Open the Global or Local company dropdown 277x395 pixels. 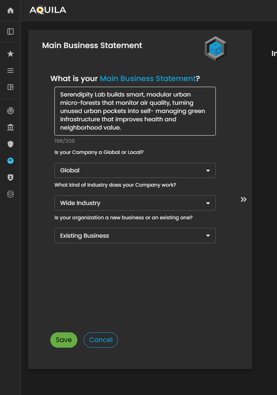135,170
